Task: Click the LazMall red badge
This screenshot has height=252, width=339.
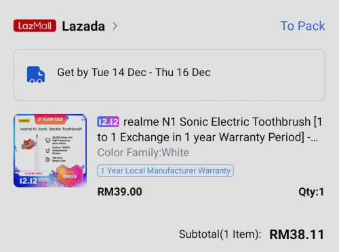Action: [35, 26]
